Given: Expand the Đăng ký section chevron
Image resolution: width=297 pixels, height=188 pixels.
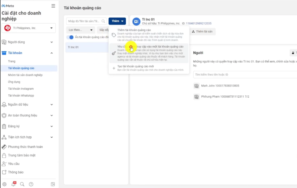Looking at the screenshot, I should (x=52, y=126).
